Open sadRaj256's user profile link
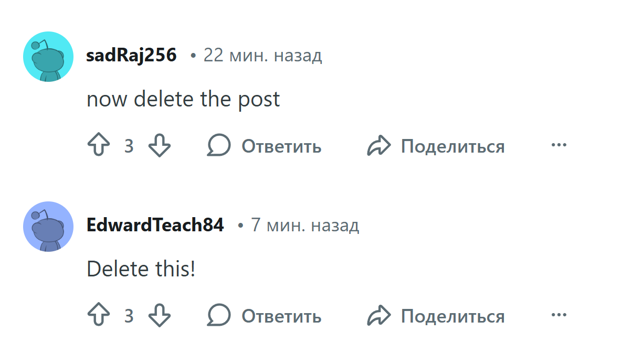Image resolution: width=622 pixels, height=364 pixels. point(131,55)
